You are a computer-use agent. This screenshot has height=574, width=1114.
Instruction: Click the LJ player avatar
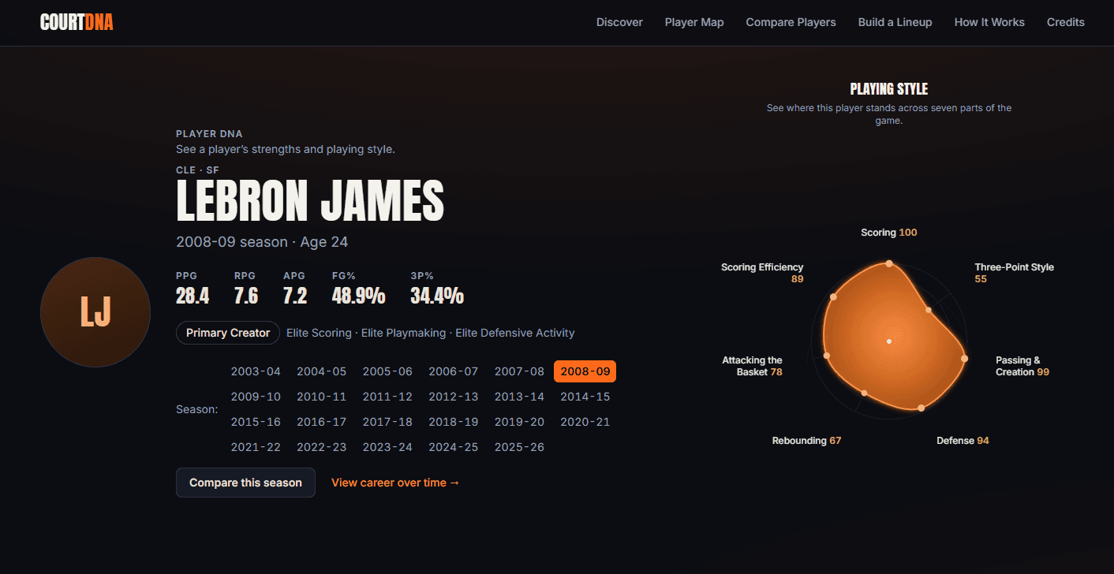click(95, 311)
